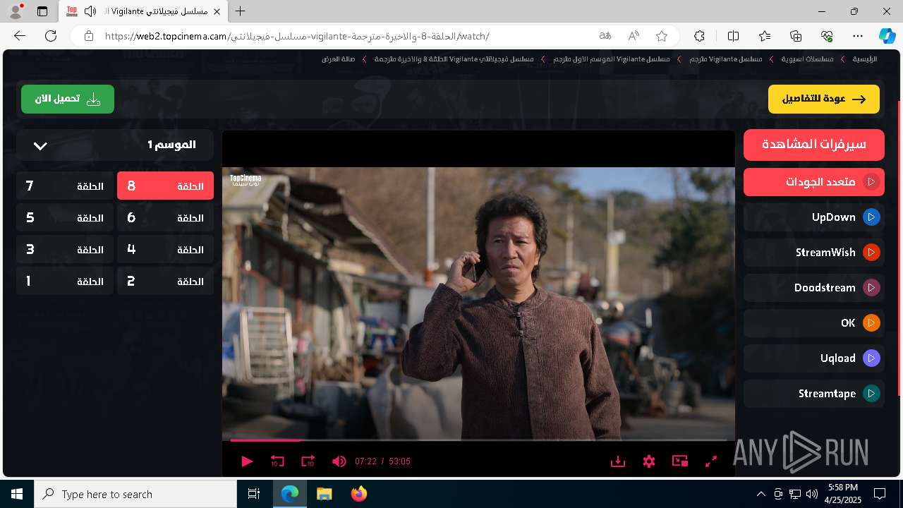Select the OK server

click(x=814, y=323)
